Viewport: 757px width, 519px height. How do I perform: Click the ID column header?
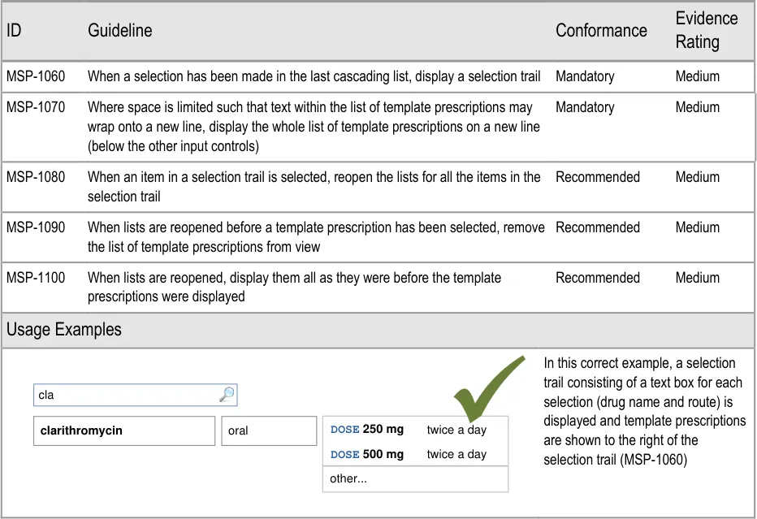15,31
